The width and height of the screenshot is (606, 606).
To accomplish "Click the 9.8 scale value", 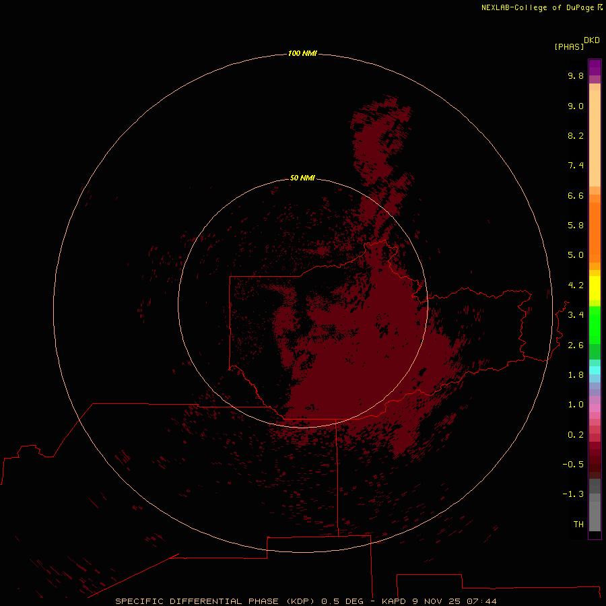I will [576, 75].
